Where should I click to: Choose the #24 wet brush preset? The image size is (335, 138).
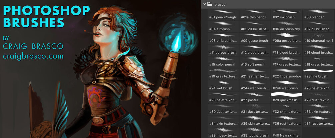pos(223,86)
